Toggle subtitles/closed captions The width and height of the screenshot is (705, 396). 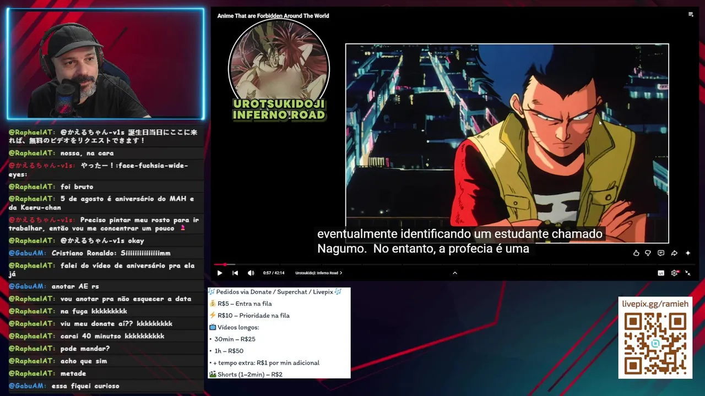pyautogui.click(x=661, y=273)
